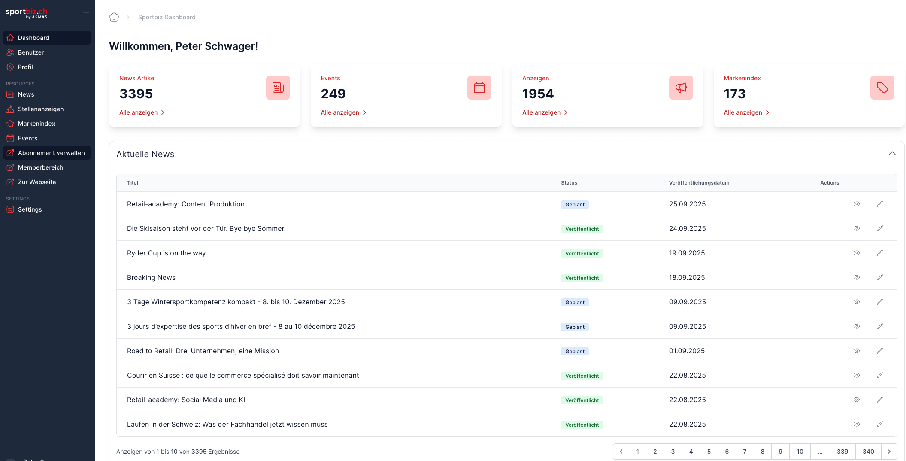Edit the Breaking News article

point(879,277)
